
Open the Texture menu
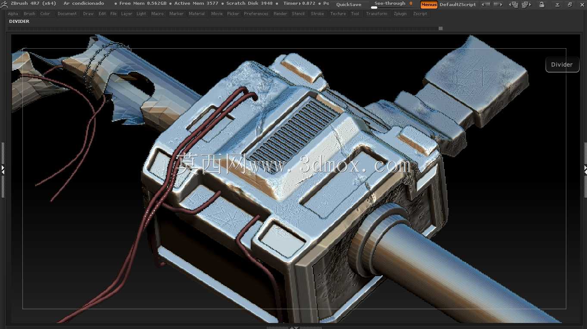click(x=338, y=14)
